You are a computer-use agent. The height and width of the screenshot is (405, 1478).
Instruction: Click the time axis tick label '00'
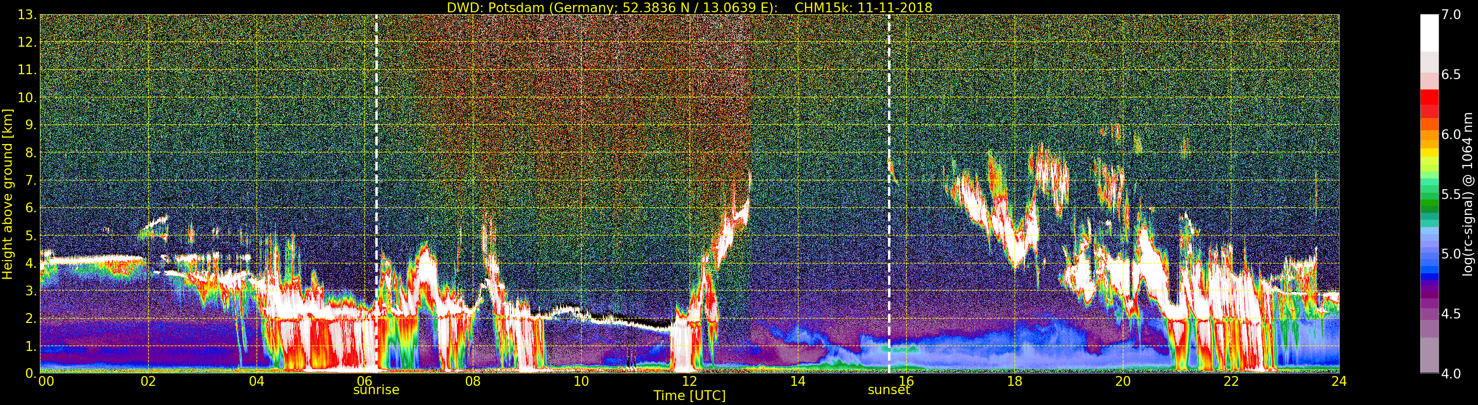(46, 381)
